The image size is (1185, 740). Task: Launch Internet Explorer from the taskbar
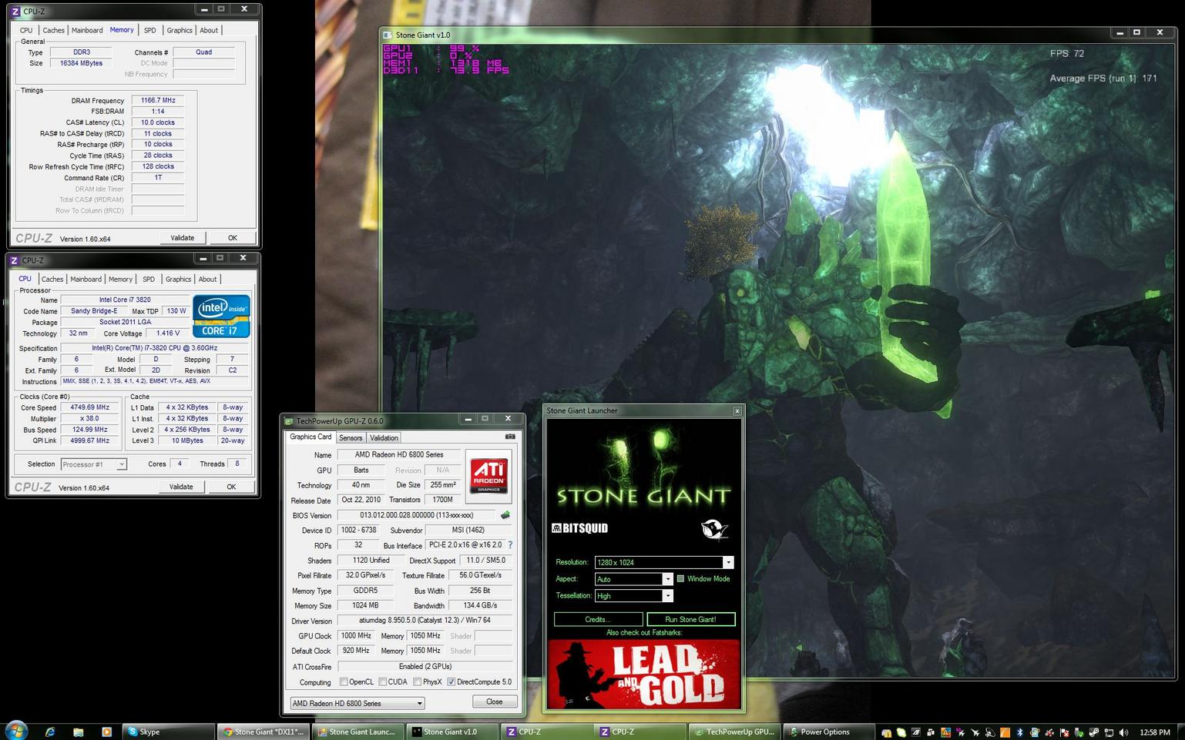pos(50,732)
